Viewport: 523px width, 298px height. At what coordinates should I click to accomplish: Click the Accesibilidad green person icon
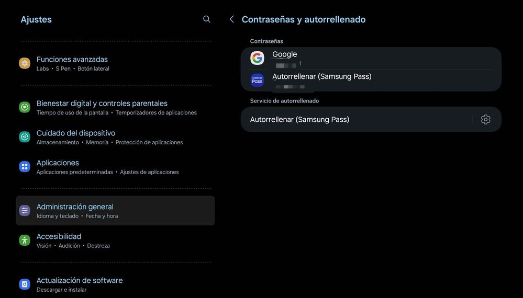(x=25, y=240)
